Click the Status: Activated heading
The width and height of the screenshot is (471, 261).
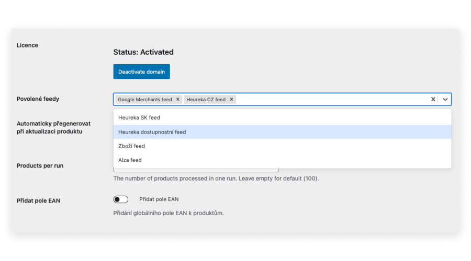pyautogui.click(x=143, y=52)
